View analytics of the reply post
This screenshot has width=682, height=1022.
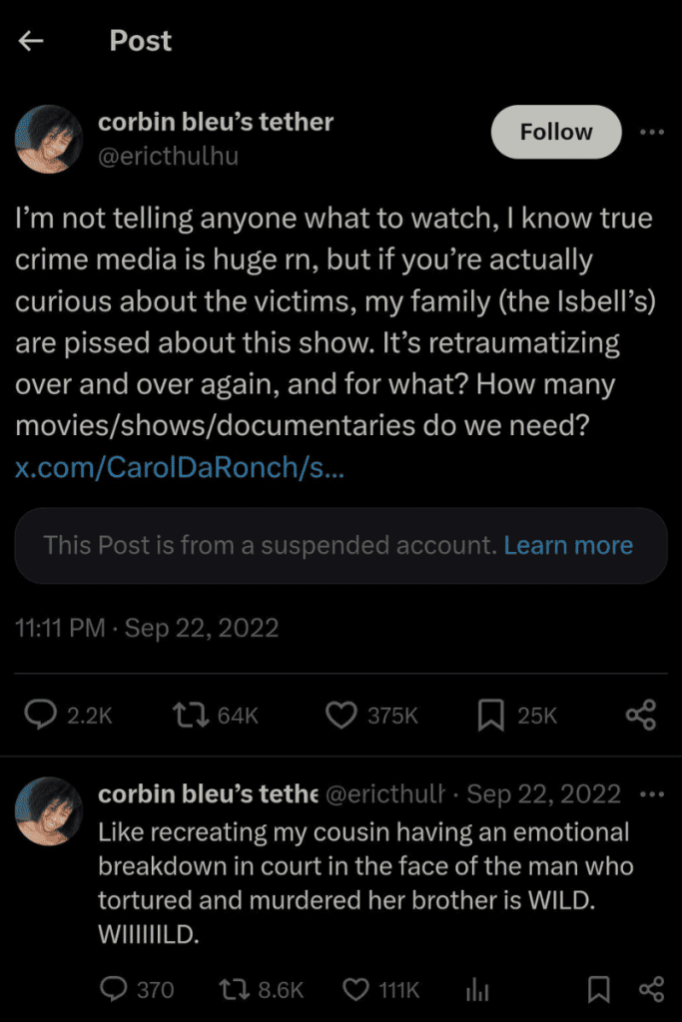(x=477, y=989)
